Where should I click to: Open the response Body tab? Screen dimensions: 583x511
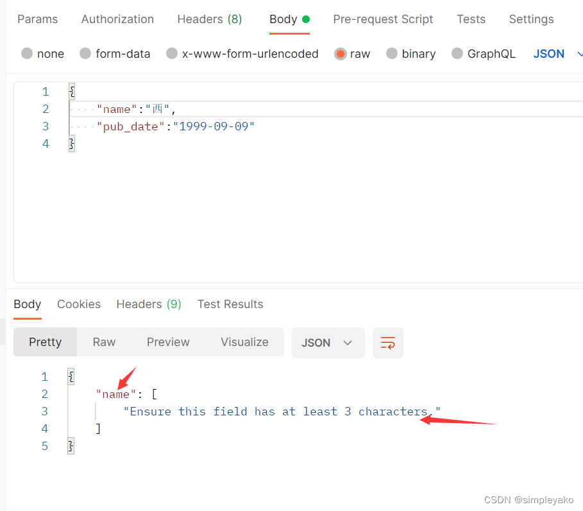point(28,304)
